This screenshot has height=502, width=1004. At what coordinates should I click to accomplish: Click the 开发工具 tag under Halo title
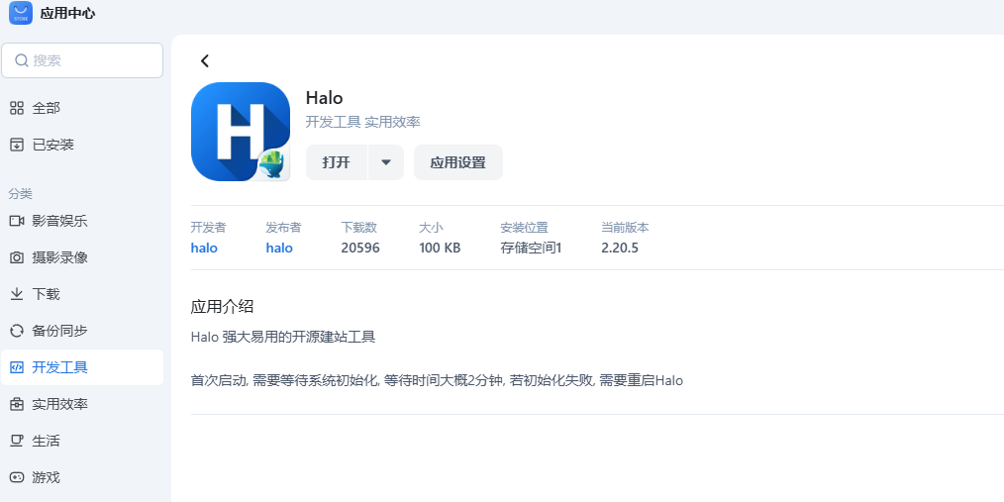[333, 123]
